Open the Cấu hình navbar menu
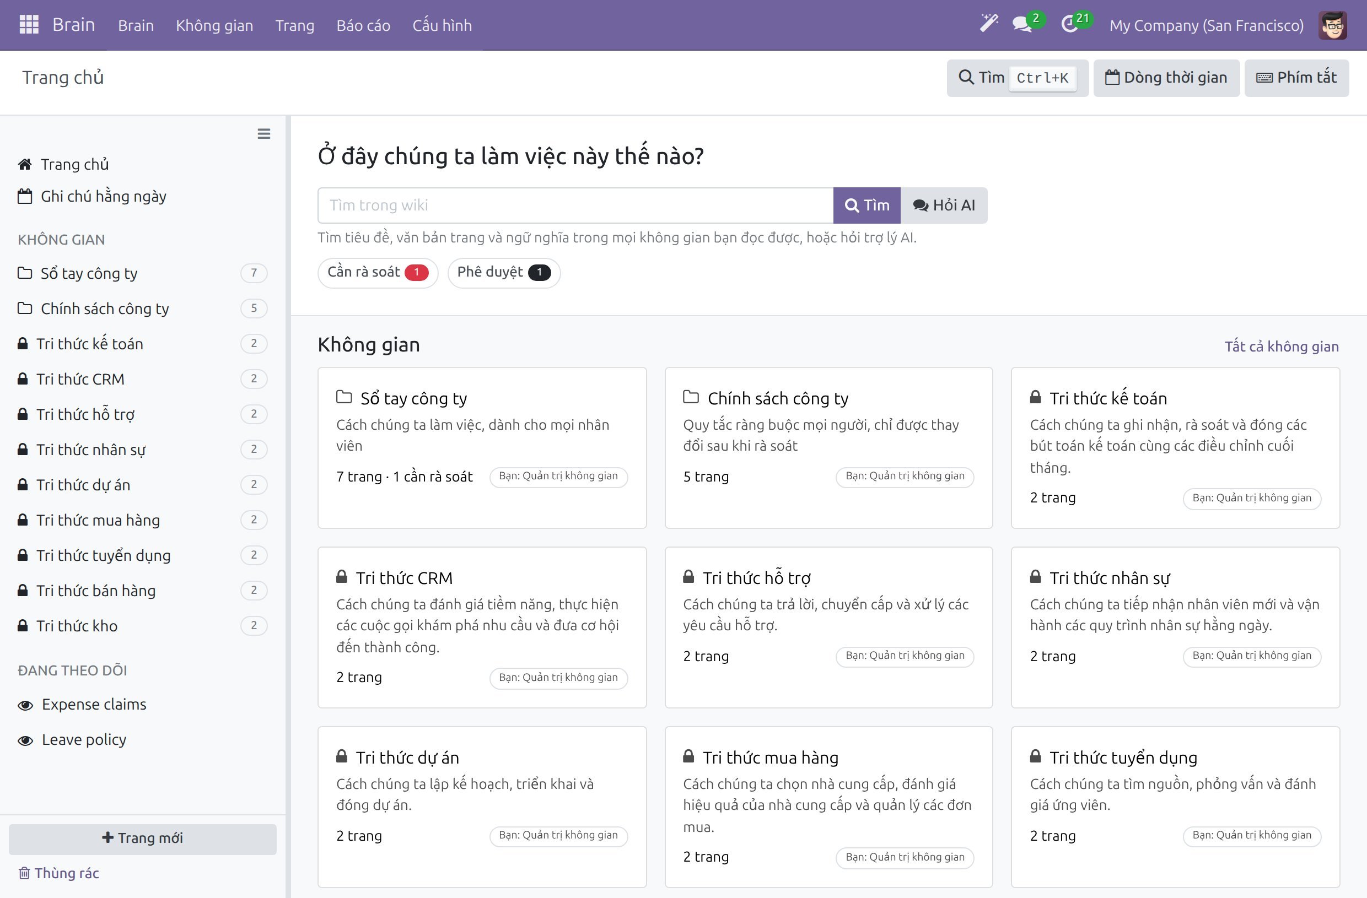Screen dimensions: 1367x898 point(442,25)
